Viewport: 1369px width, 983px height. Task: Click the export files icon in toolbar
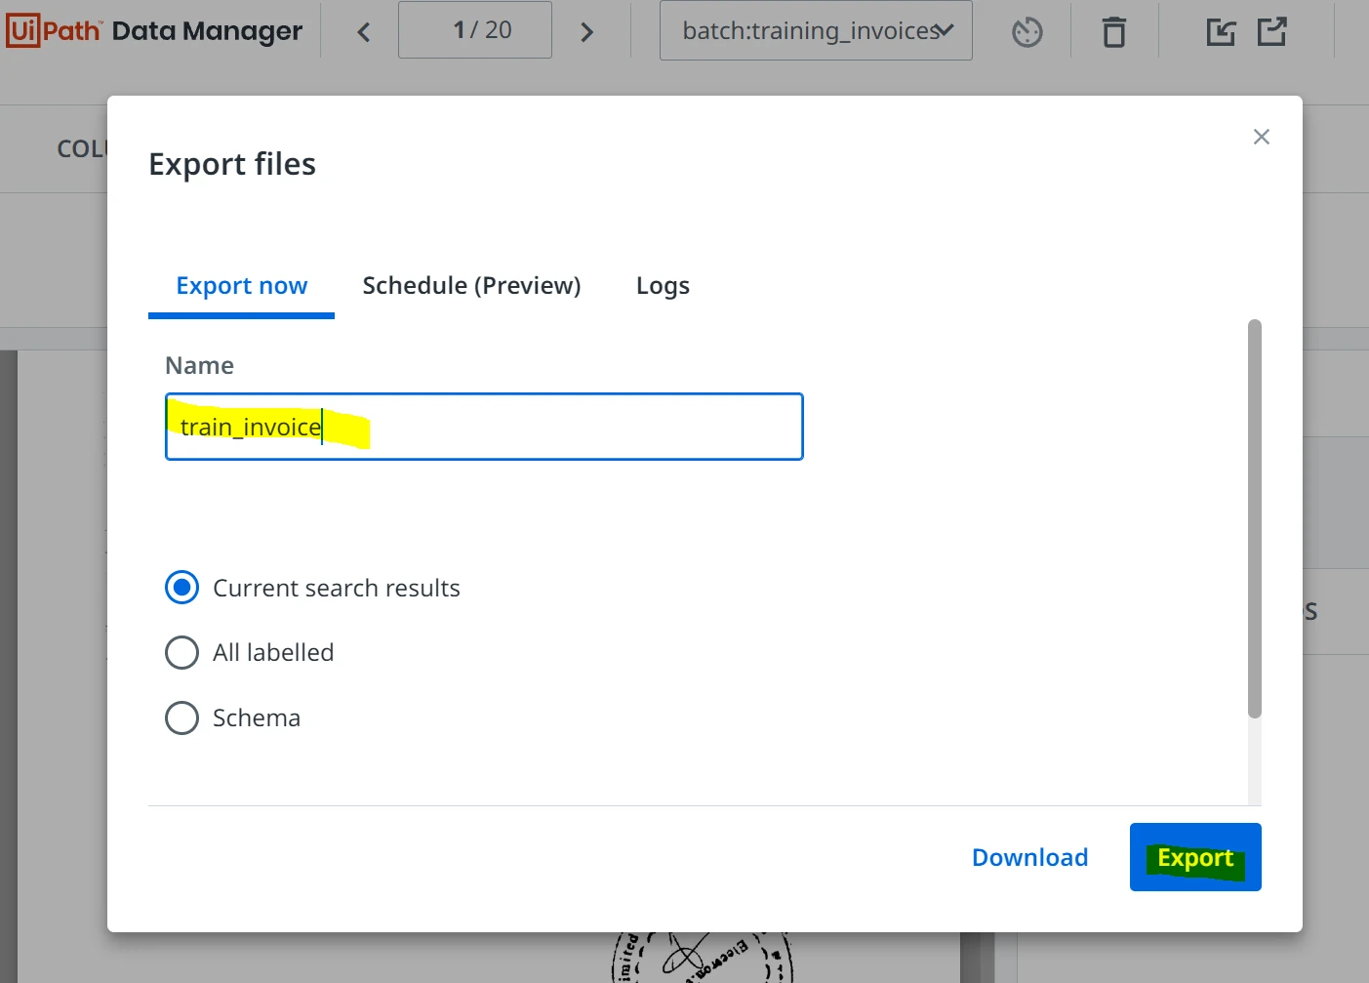[x=1271, y=32]
